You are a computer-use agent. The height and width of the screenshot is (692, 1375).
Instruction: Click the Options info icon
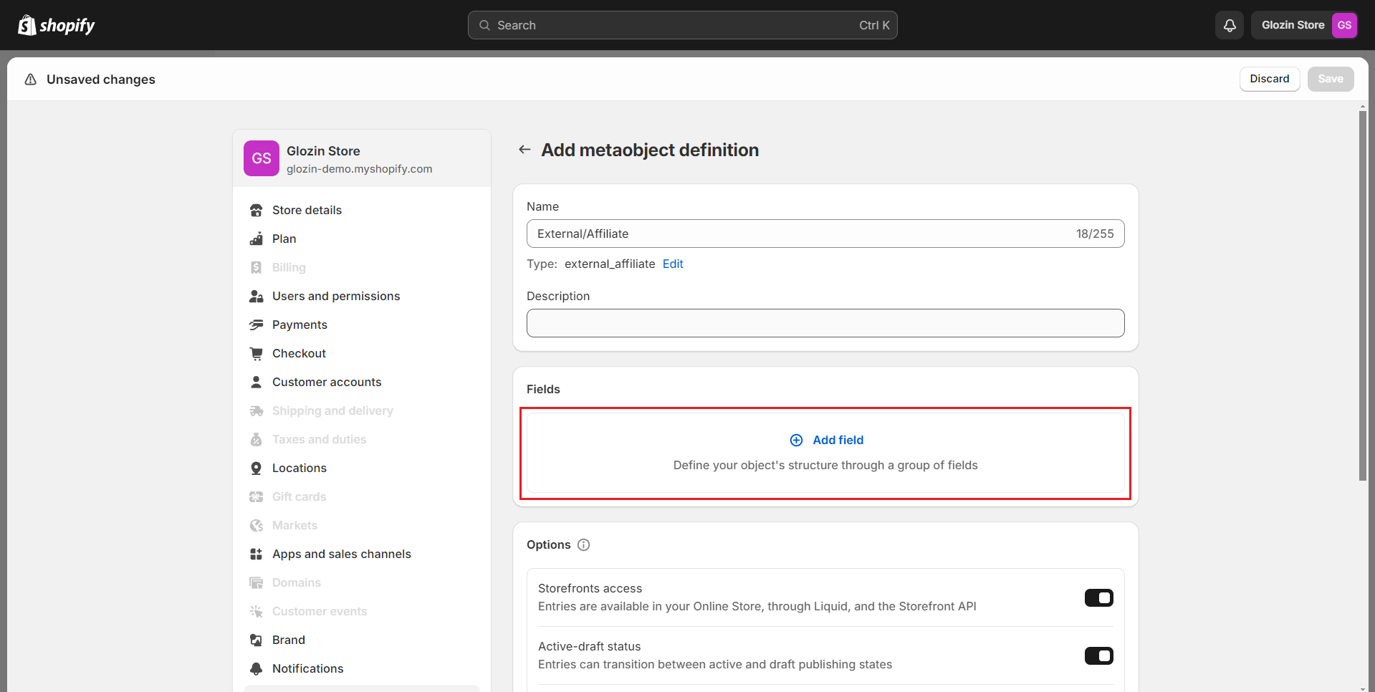click(584, 544)
